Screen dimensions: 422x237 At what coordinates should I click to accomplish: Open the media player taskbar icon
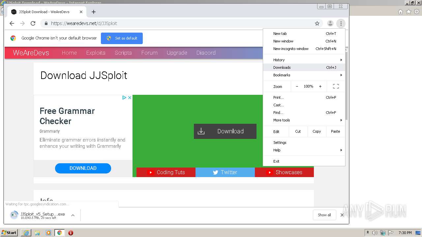click(x=48, y=233)
